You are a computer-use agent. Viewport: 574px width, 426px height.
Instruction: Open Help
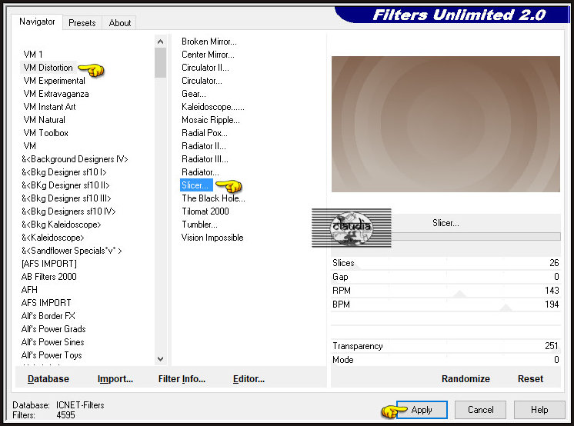point(539,410)
